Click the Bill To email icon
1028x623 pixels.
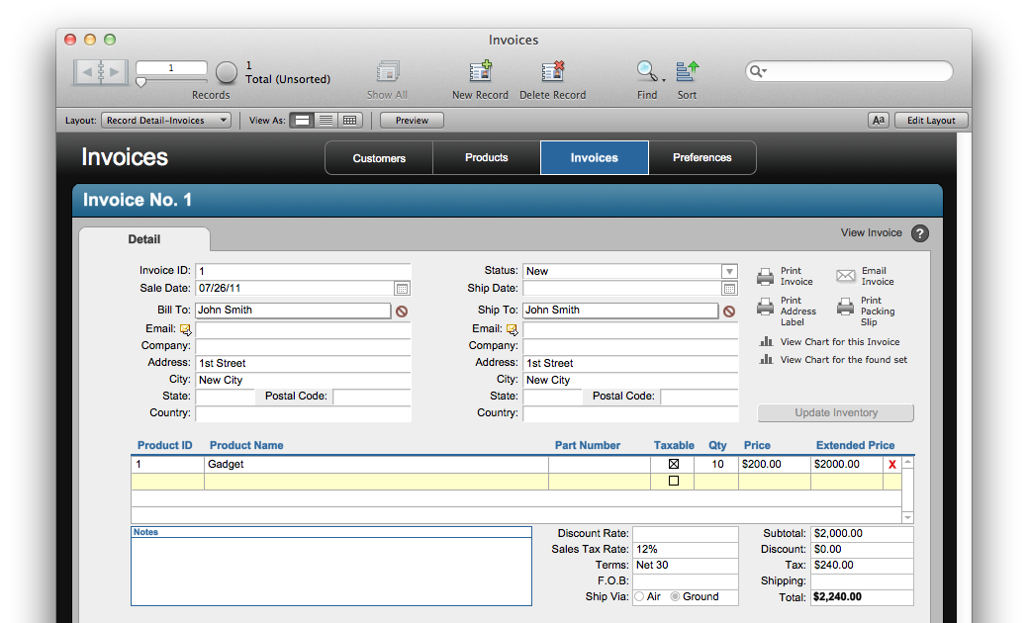(x=186, y=329)
